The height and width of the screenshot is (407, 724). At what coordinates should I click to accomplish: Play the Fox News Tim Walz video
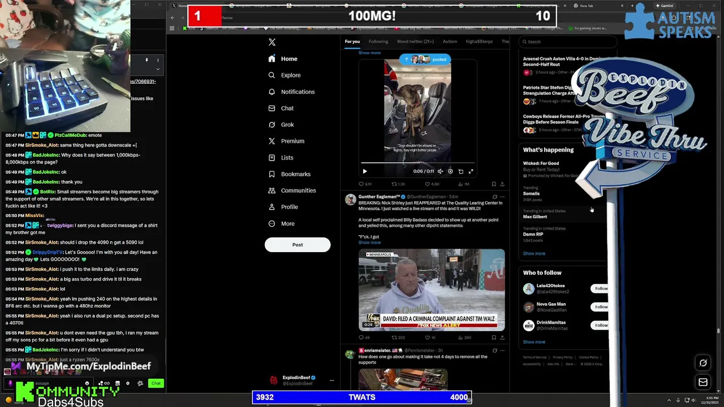(x=432, y=289)
